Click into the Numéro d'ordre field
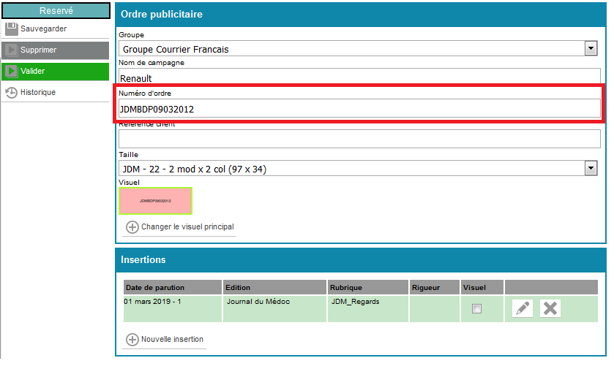614x366 pixels. (359, 109)
